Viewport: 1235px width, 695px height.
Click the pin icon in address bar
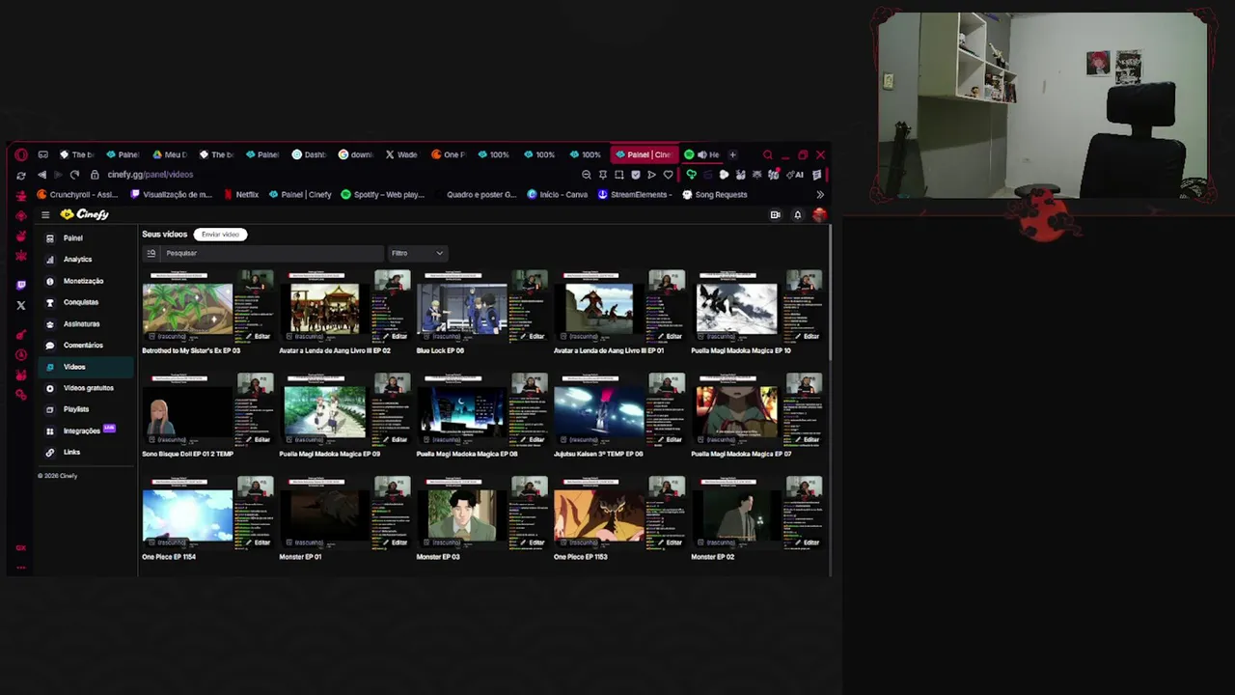[603, 175]
